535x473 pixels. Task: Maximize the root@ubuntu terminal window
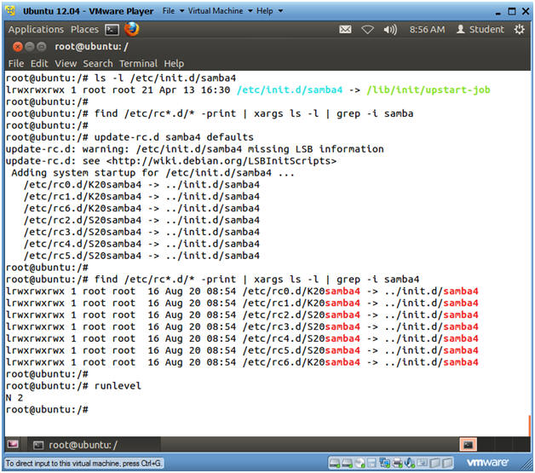tap(41, 46)
